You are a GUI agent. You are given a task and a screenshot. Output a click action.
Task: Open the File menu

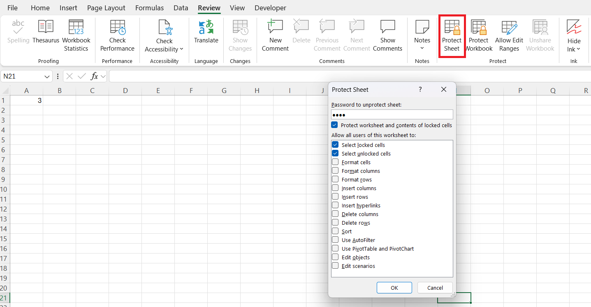tap(13, 8)
